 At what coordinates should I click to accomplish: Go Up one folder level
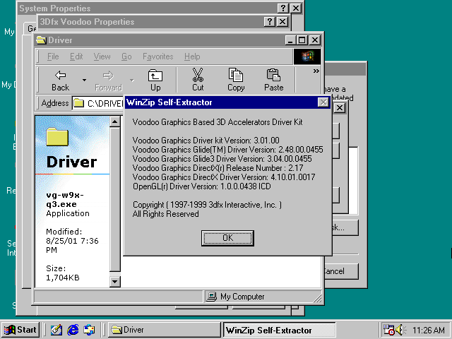(x=155, y=80)
